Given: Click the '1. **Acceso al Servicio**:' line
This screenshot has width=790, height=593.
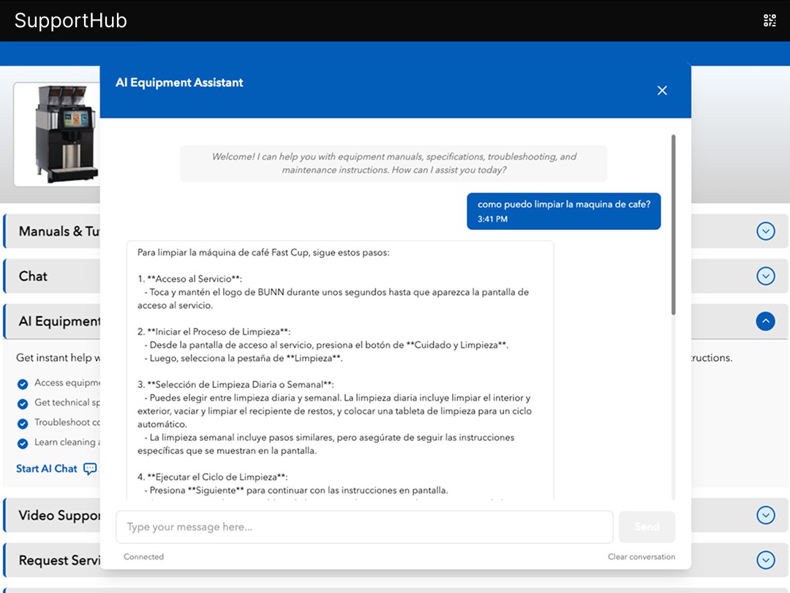Looking at the screenshot, I should [x=189, y=279].
